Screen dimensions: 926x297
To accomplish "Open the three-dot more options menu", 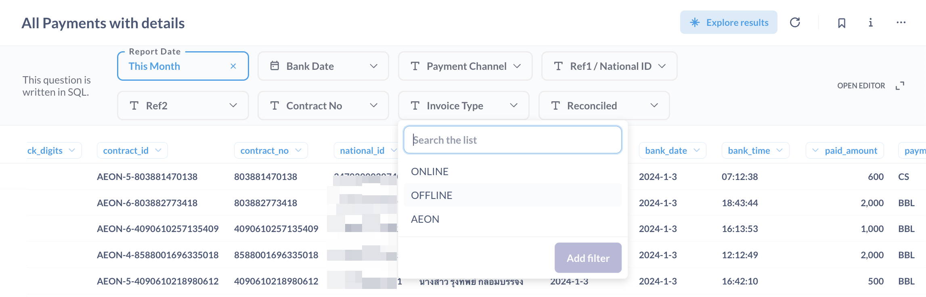I will [901, 23].
